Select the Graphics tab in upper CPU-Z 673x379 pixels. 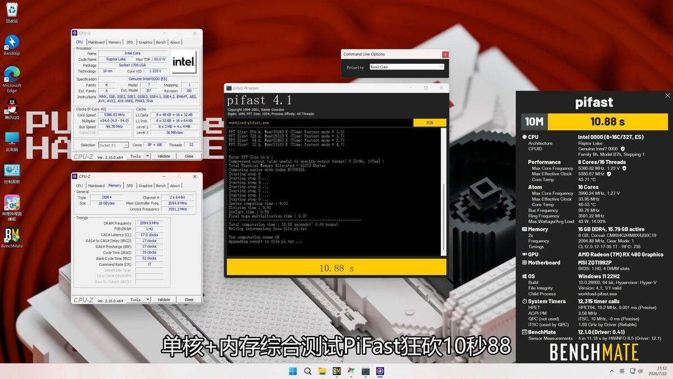click(x=145, y=42)
